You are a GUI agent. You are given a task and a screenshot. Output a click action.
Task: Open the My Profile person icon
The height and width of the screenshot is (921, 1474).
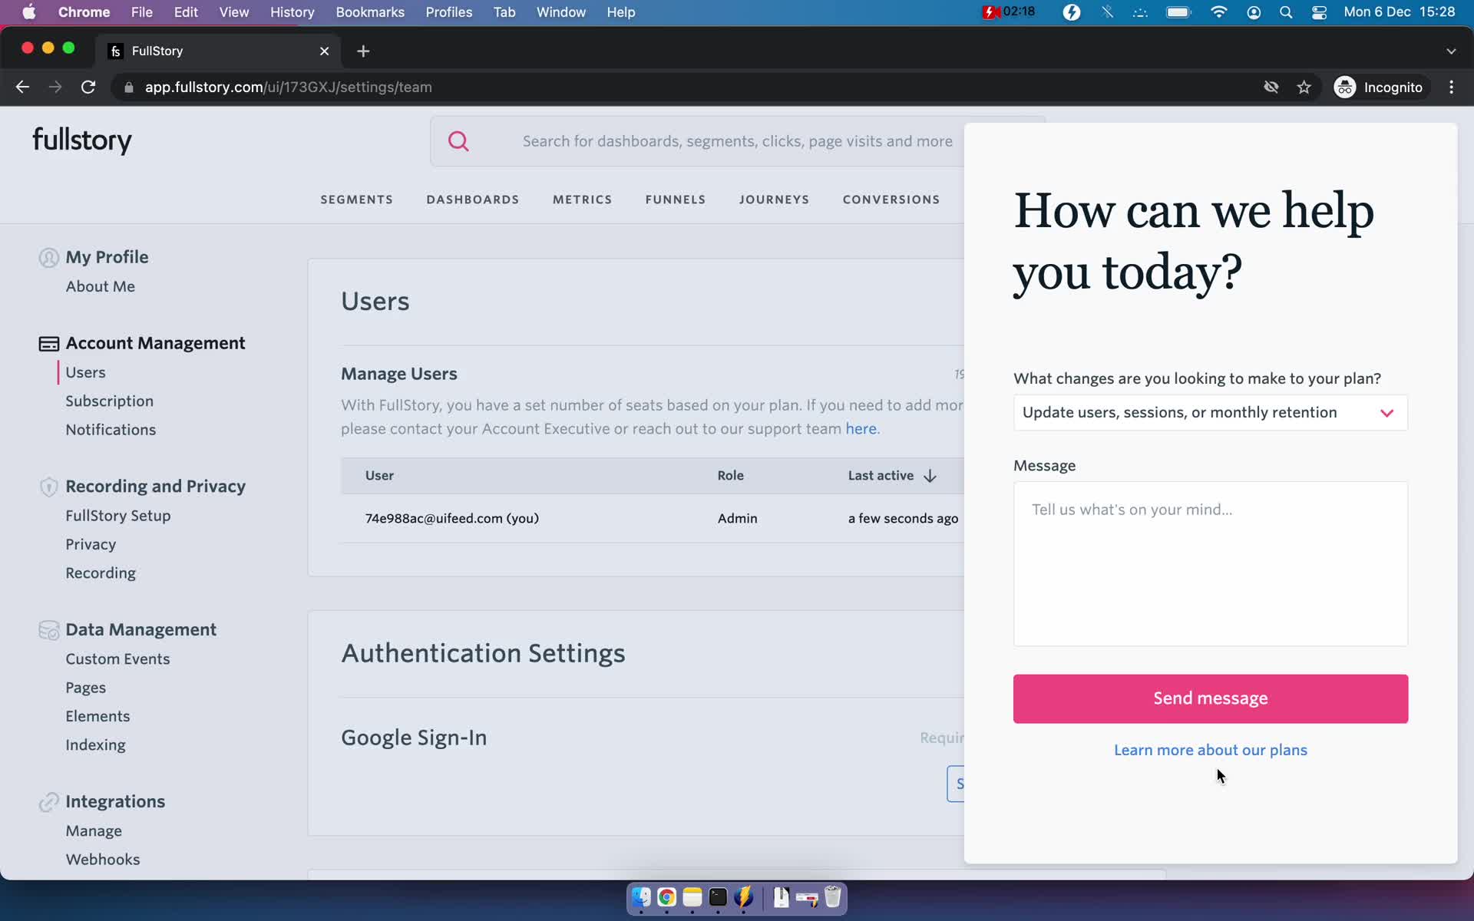pos(48,258)
